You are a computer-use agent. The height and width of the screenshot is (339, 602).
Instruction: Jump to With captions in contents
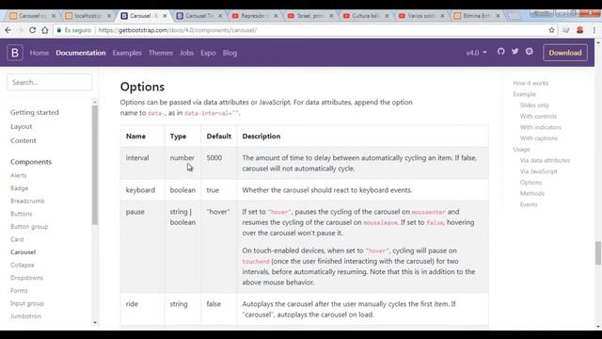point(539,138)
